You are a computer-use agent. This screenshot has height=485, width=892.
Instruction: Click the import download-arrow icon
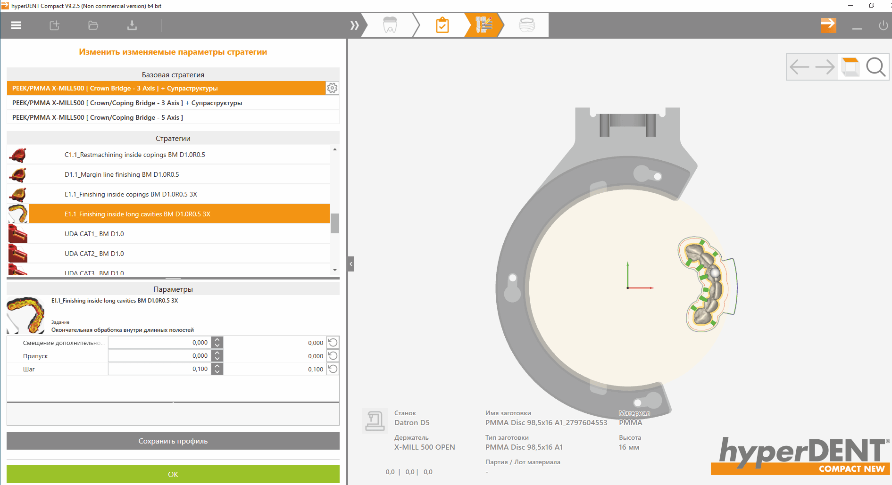coord(132,25)
